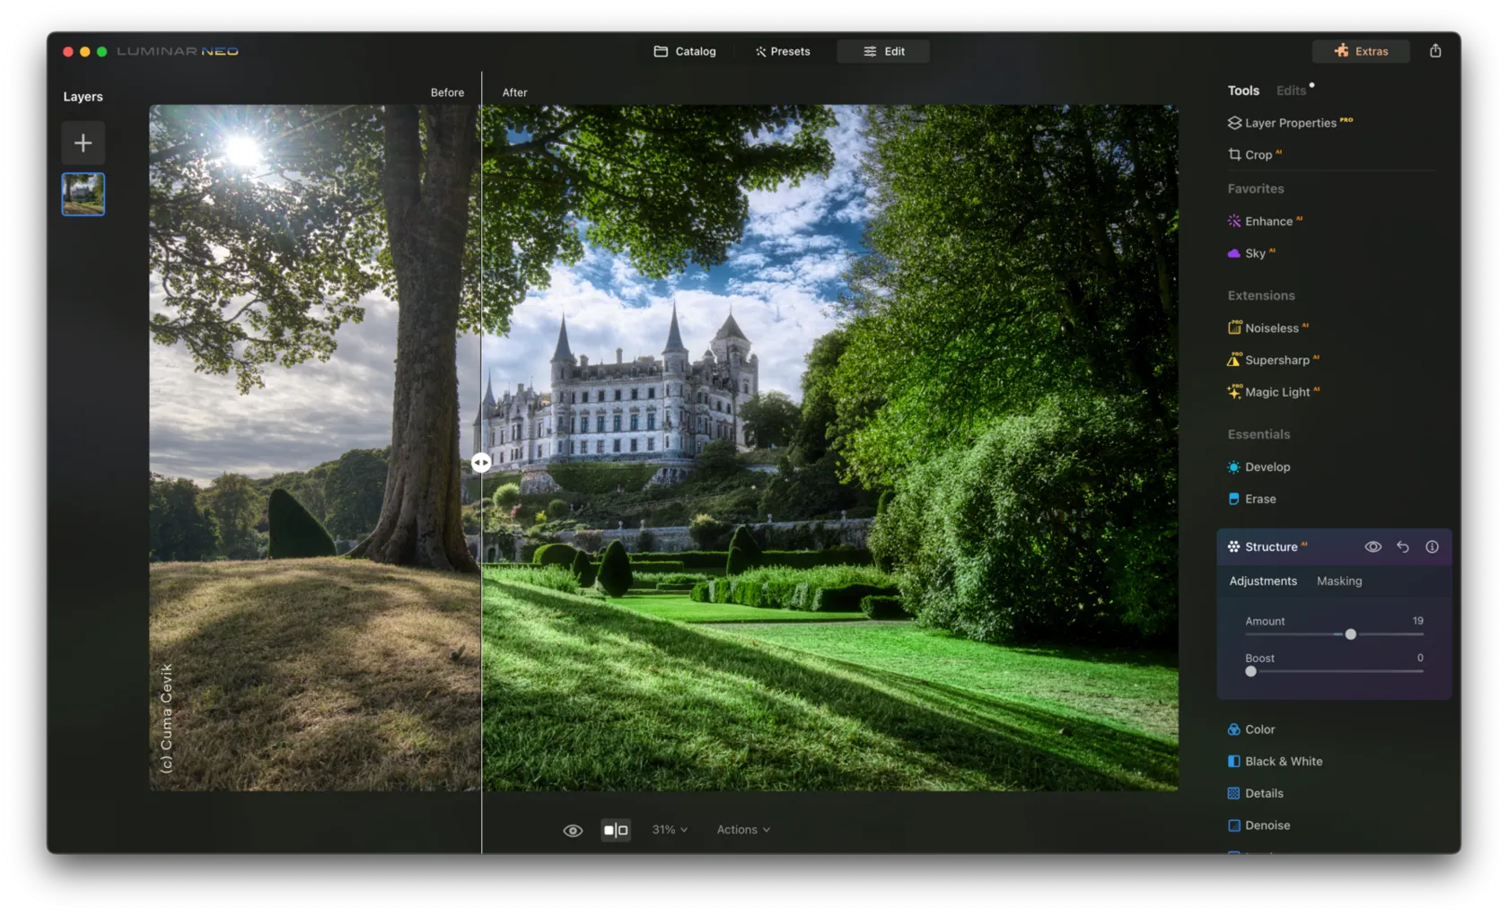The width and height of the screenshot is (1508, 916).
Task: Open the Actions dropdown menu
Action: (743, 831)
